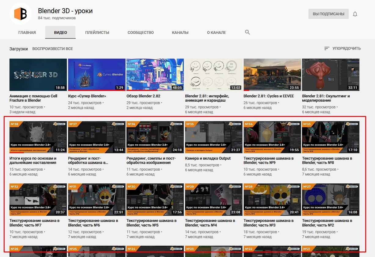Click the Камера и вкладка Output title
The width and height of the screenshot is (375, 257).
208,158
